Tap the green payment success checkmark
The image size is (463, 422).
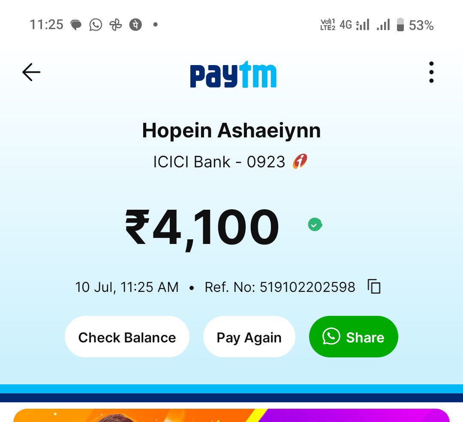(315, 225)
